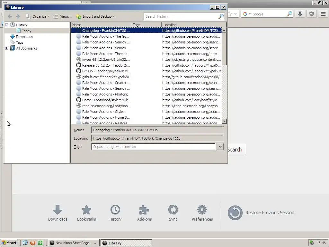Sort by Name column header
Viewport: 329px width, 247px height.
pyautogui.click(x=101, y=24)
